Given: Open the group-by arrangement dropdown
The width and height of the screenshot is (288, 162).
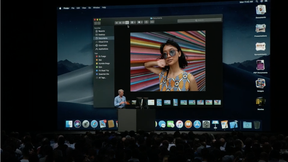Looking at the screenshot, I should [133, 22].
